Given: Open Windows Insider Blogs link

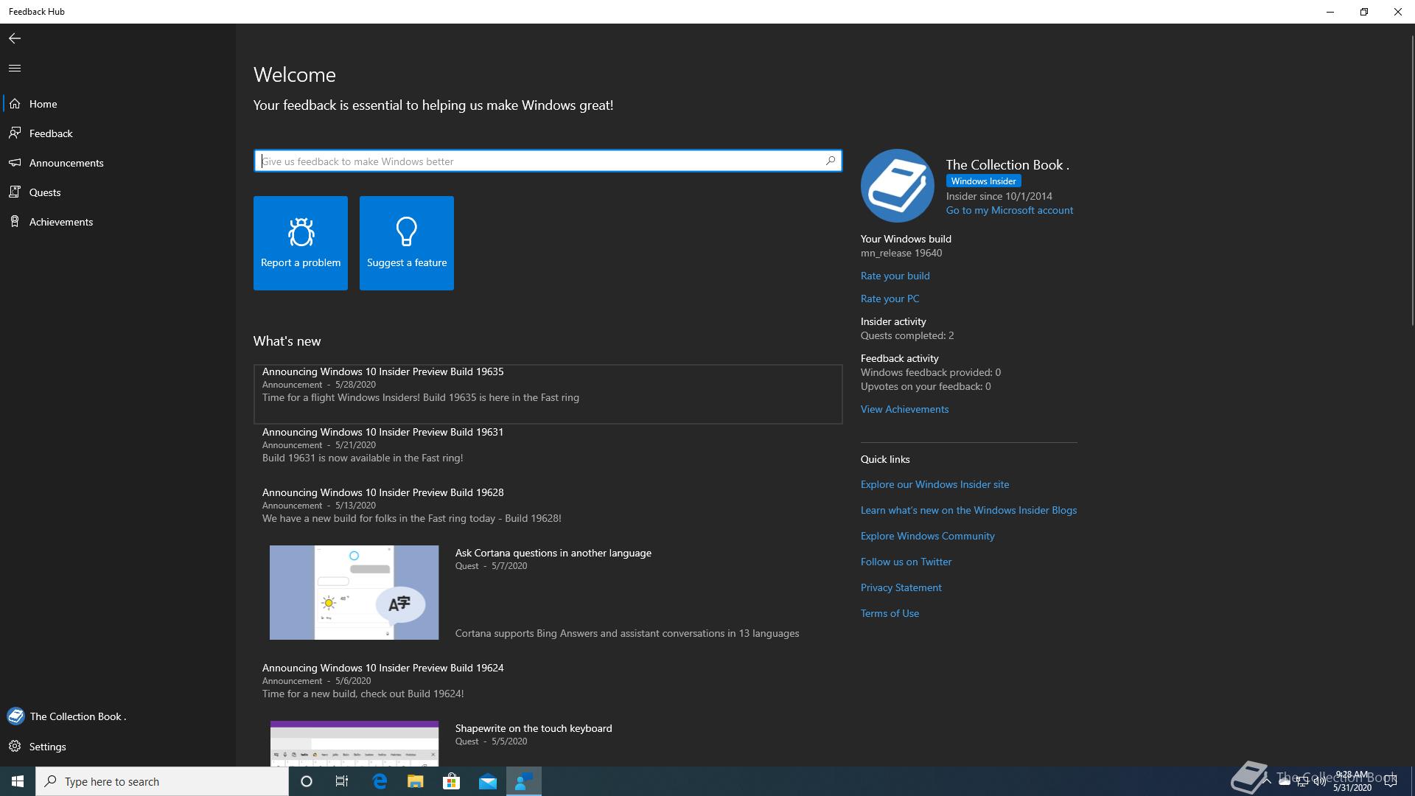Looking at the screenshot, I should (x=968, y=510).
